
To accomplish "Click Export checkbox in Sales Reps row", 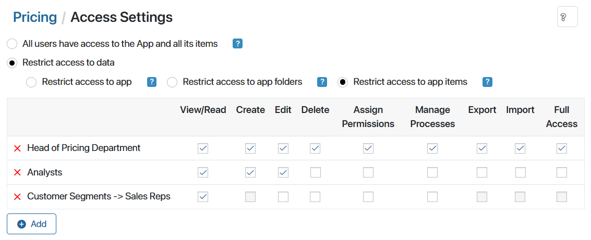I will pos(481,197).
